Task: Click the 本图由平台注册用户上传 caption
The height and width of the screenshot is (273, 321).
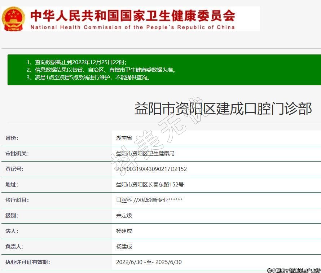Action: pyautogui.click(x=294, y=270)
